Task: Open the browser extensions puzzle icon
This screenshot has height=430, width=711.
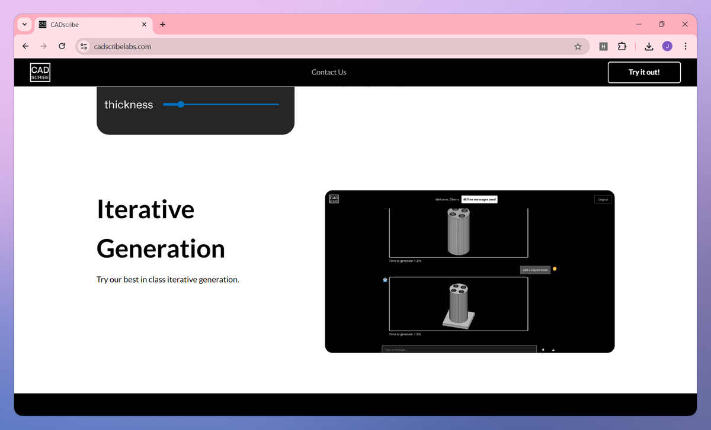Action: 622,46
